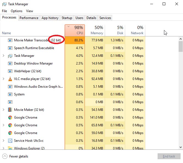Open the View menu
183x163 pixels.
click(x=29, y=11)
